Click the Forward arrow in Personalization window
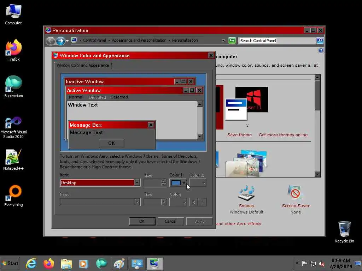This screenshot has height=271, width=362. 61,41
